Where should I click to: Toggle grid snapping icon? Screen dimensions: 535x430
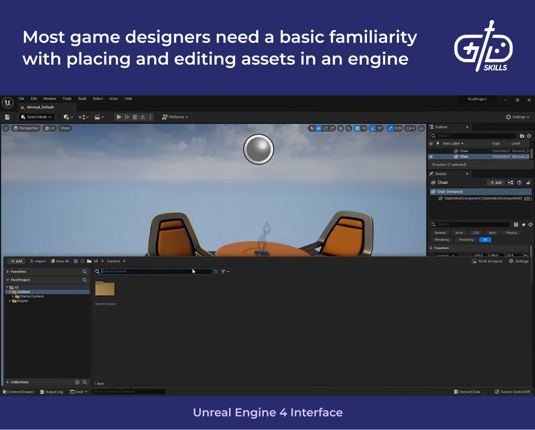pos(357,128)
